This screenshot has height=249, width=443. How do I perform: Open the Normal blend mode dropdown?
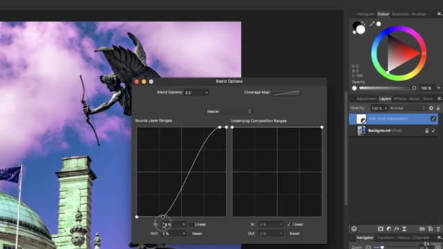coord(408,108)
